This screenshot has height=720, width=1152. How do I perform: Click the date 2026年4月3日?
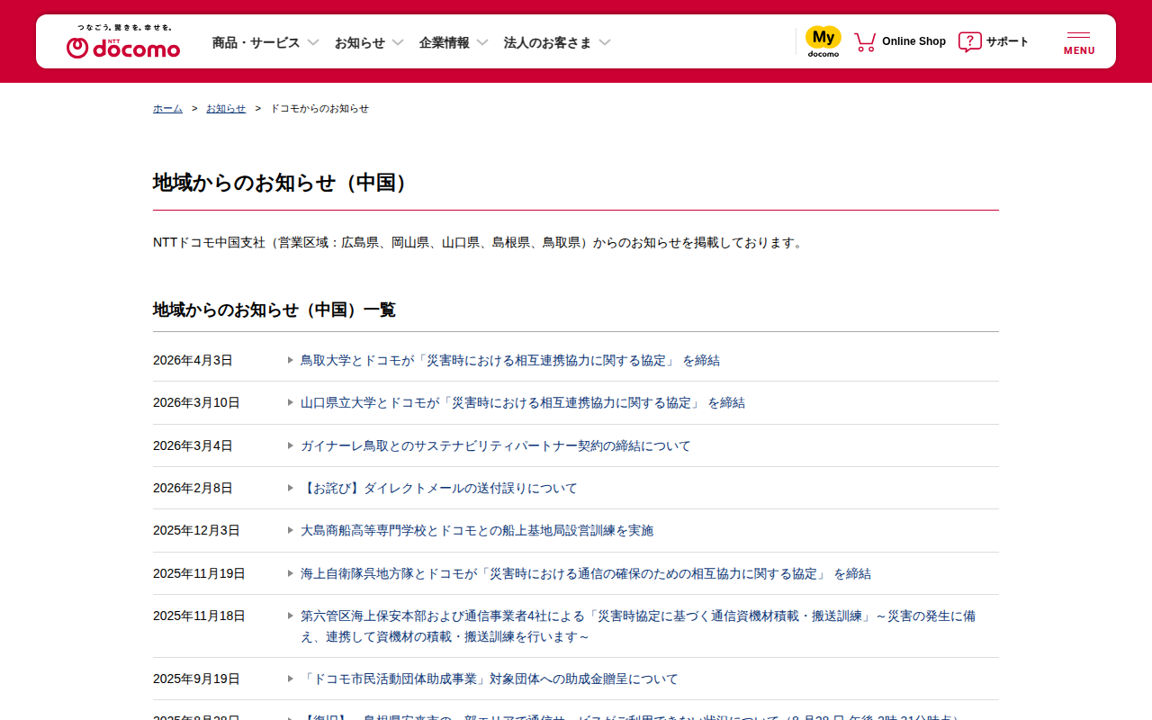[193, 360]
